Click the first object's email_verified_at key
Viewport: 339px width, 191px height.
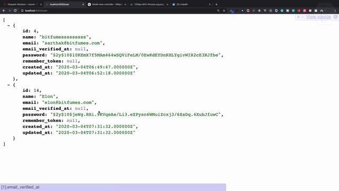click(46, 49)
